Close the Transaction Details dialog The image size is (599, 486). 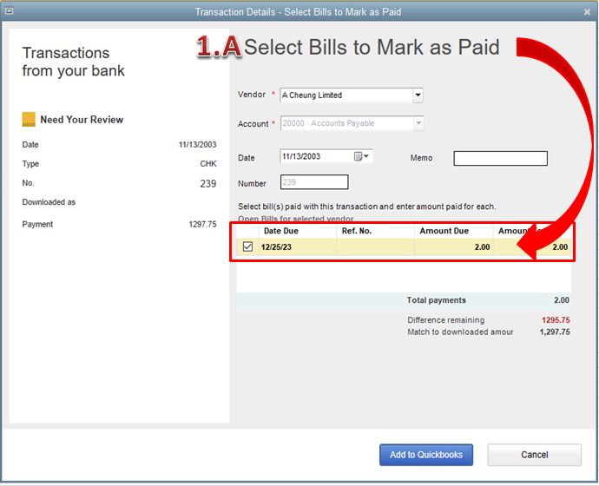587,12
